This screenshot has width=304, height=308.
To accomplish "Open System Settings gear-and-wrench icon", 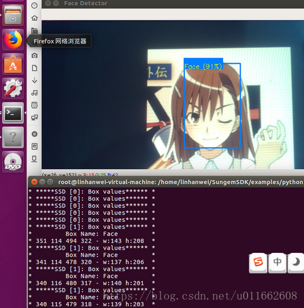I will pyautogui.click(x=13, y=89).
